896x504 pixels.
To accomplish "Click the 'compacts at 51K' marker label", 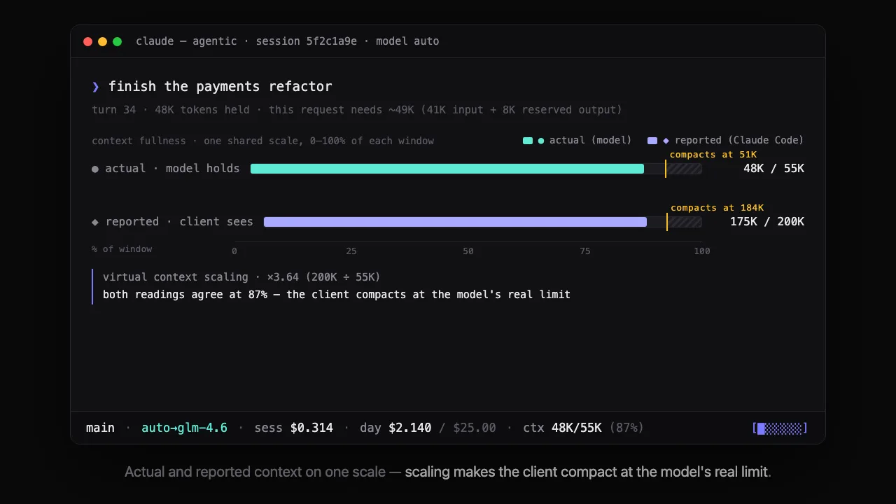I will coord(713,155).
